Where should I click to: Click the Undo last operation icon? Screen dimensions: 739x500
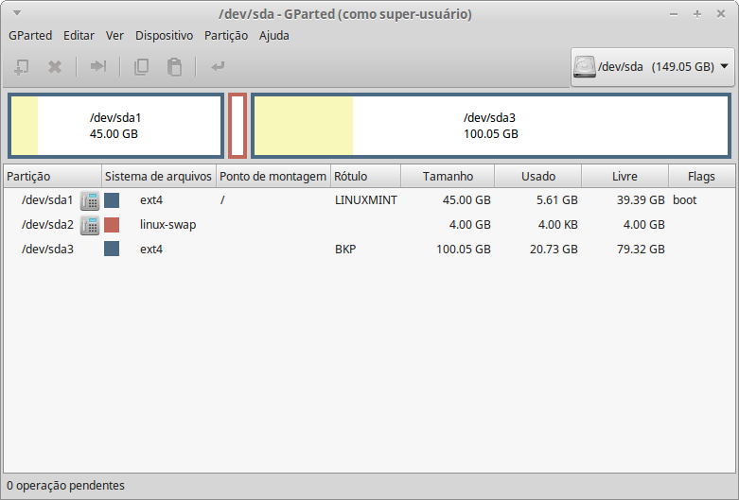[x=218, y=66]
